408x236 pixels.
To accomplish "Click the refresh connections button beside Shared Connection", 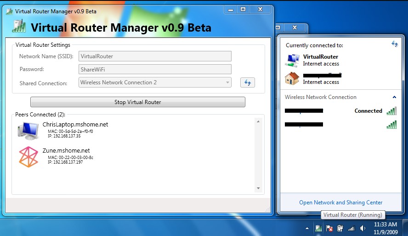I will pyautogui.click(x=248, y=82).
